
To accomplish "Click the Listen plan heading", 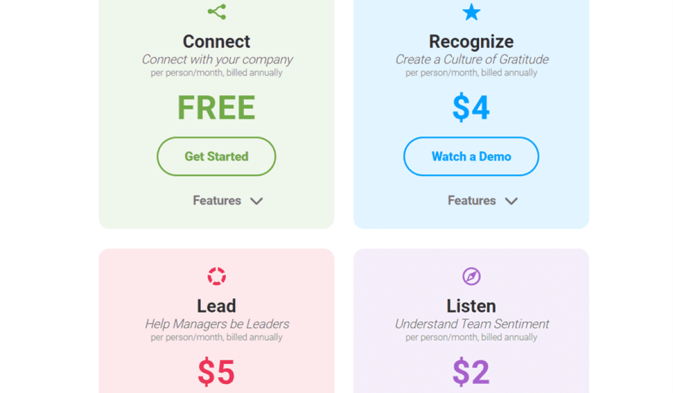I will [471, 306].
